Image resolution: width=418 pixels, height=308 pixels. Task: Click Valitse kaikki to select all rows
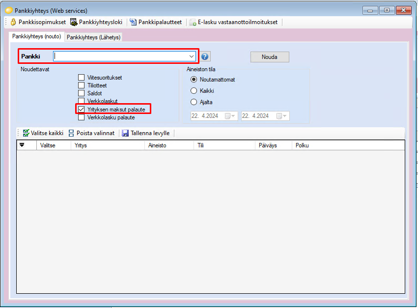click(x=43, y=133)
